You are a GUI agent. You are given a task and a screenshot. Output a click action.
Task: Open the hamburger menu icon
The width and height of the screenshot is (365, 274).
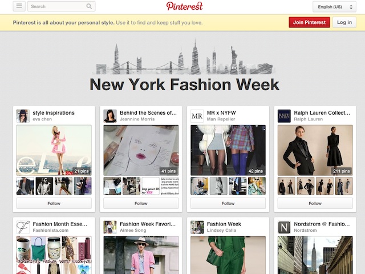[19, 6]
